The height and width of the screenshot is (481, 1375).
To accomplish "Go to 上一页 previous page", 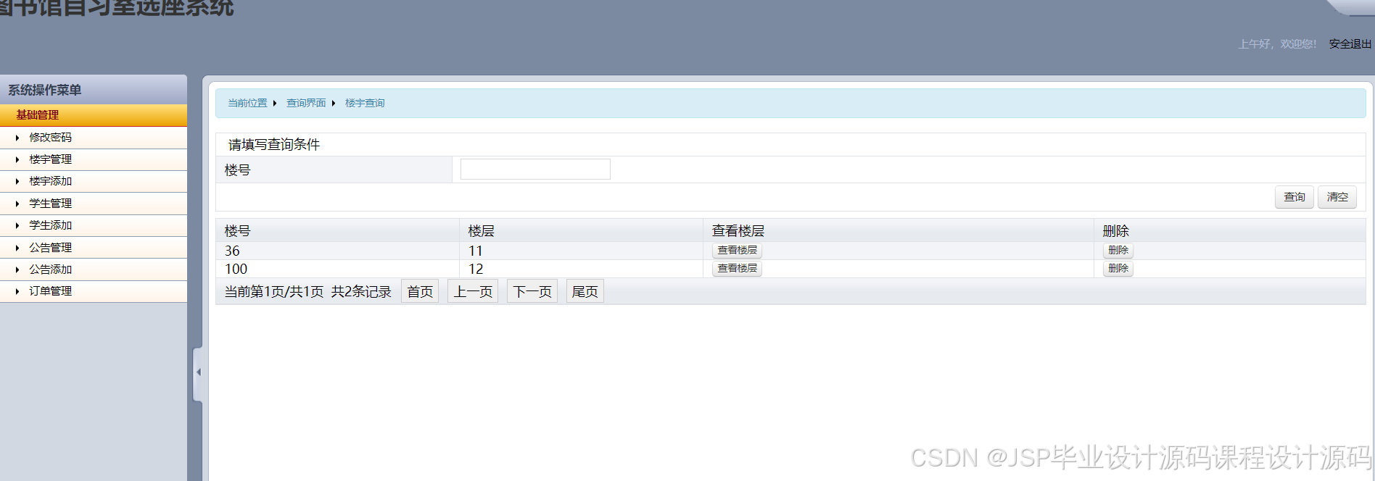I will pyautogui.click(x=473, y=292).
